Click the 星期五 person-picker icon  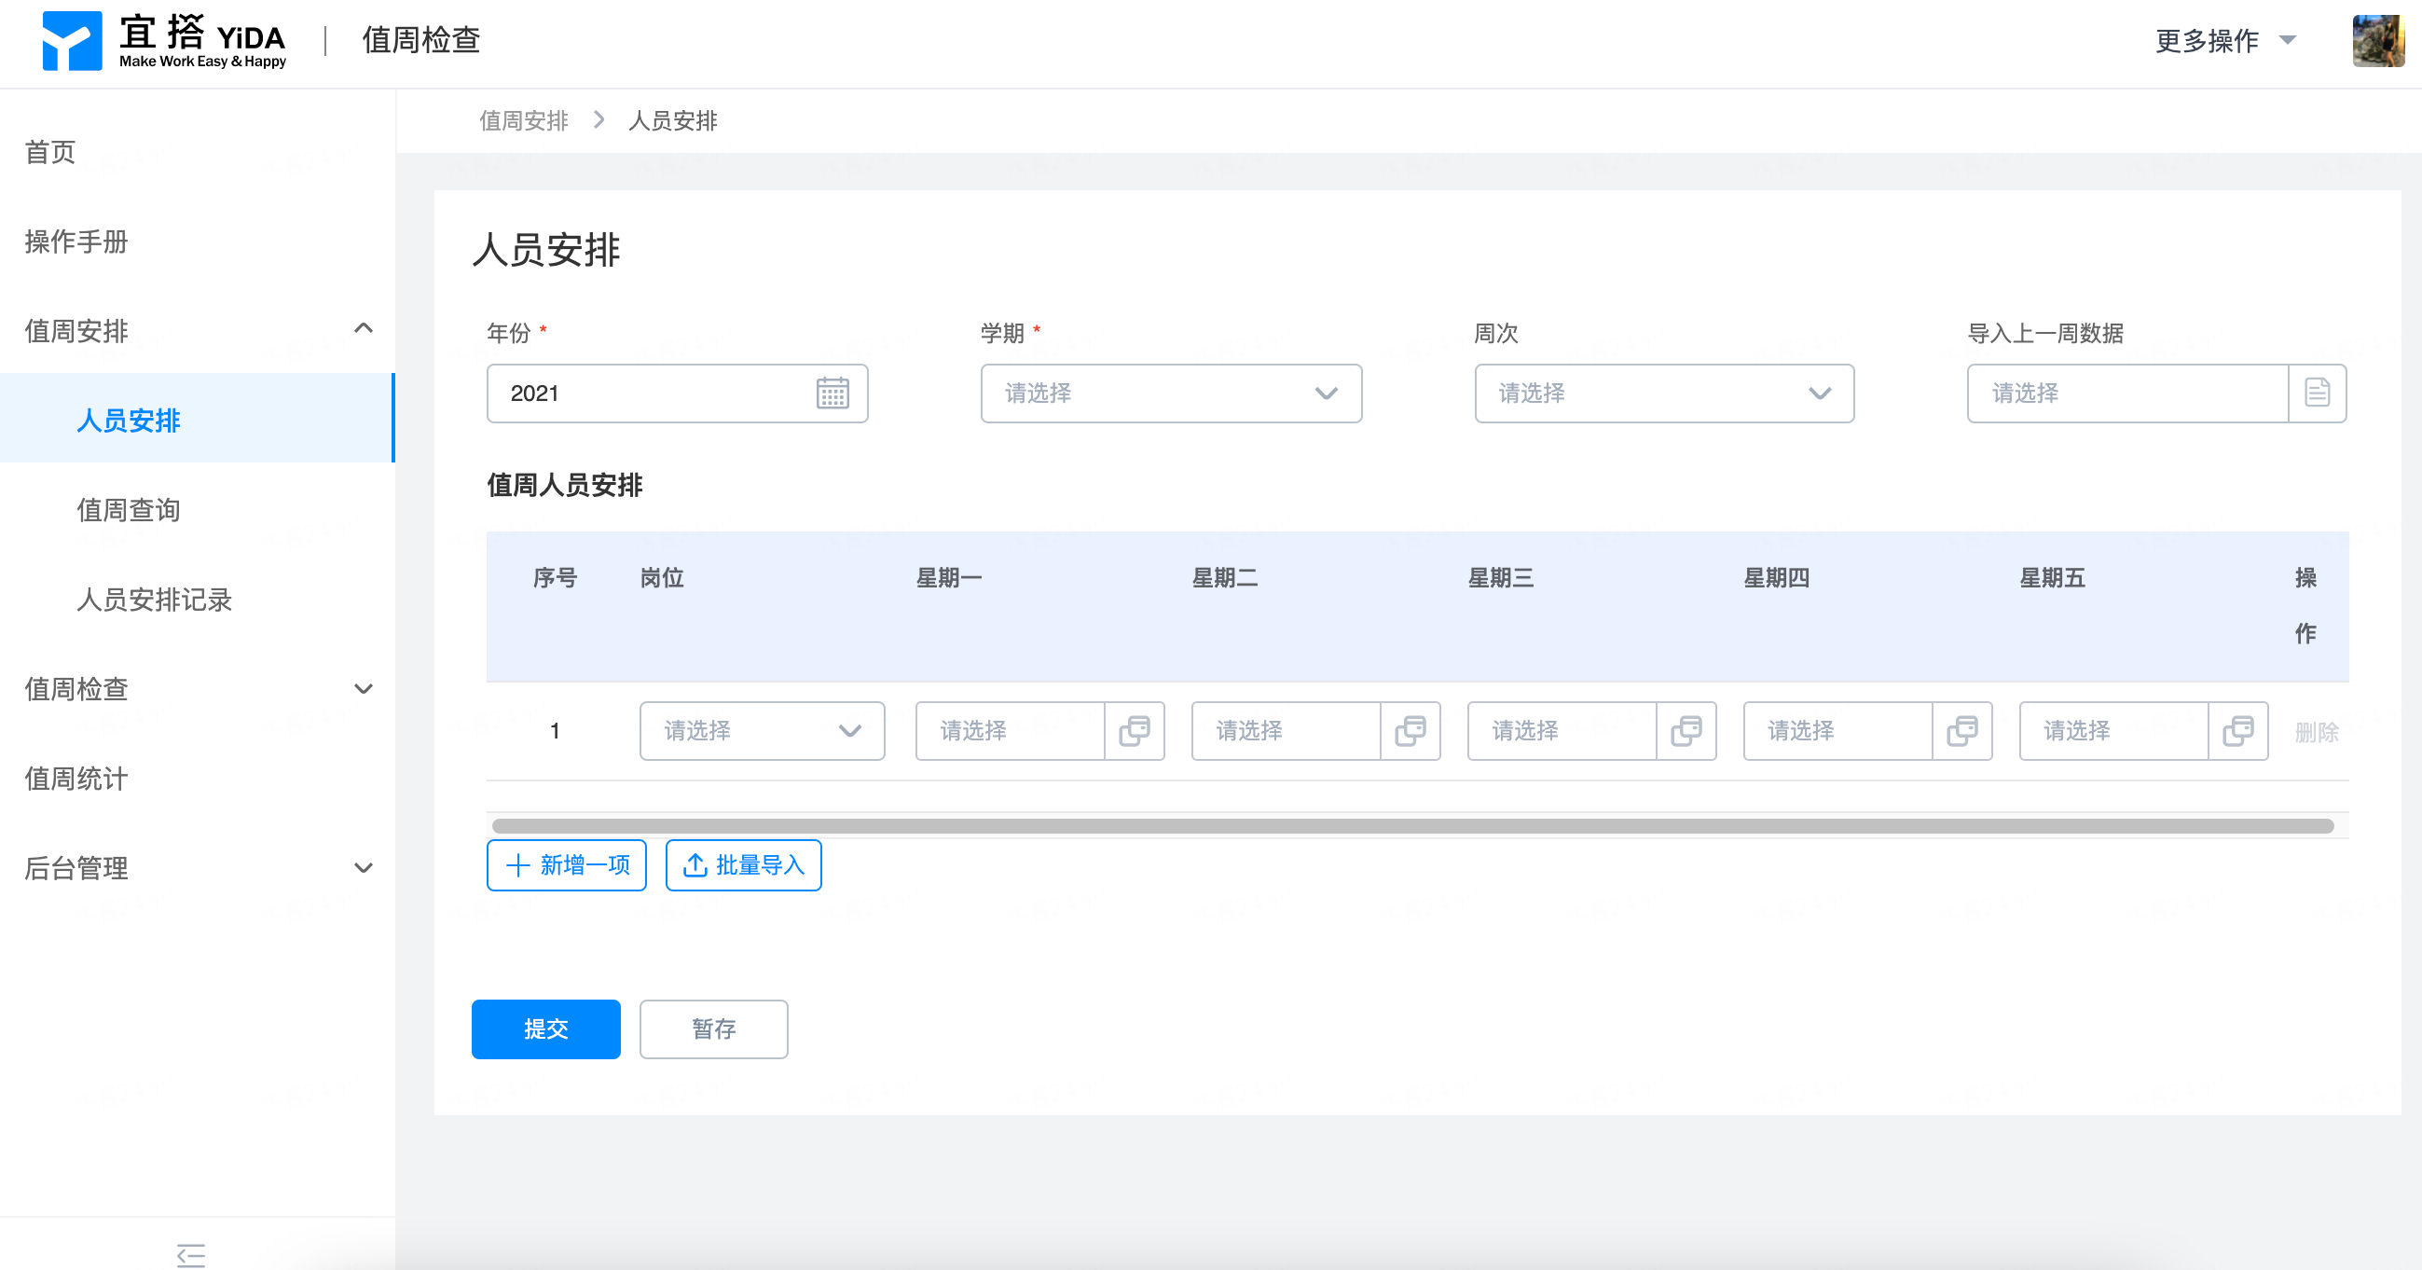2237,731
